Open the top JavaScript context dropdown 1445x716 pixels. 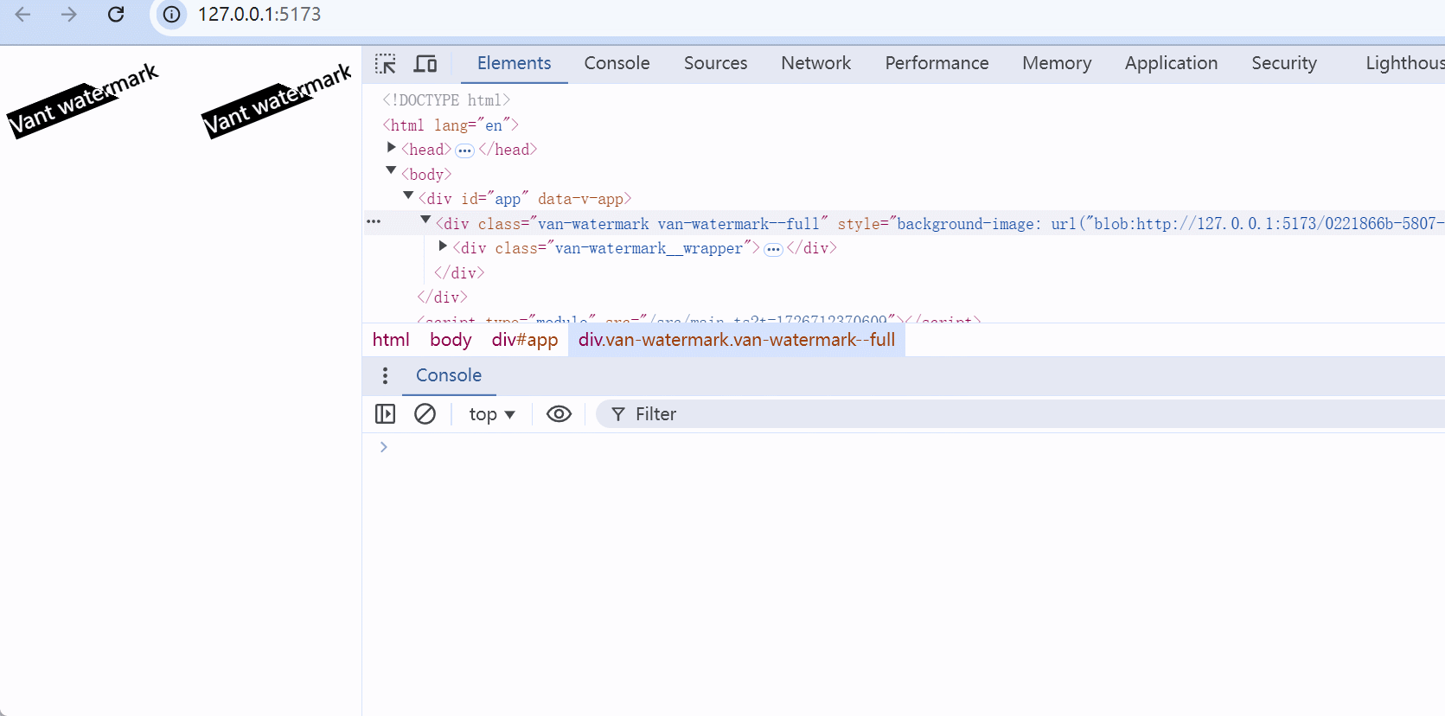[x=491, y=414]
